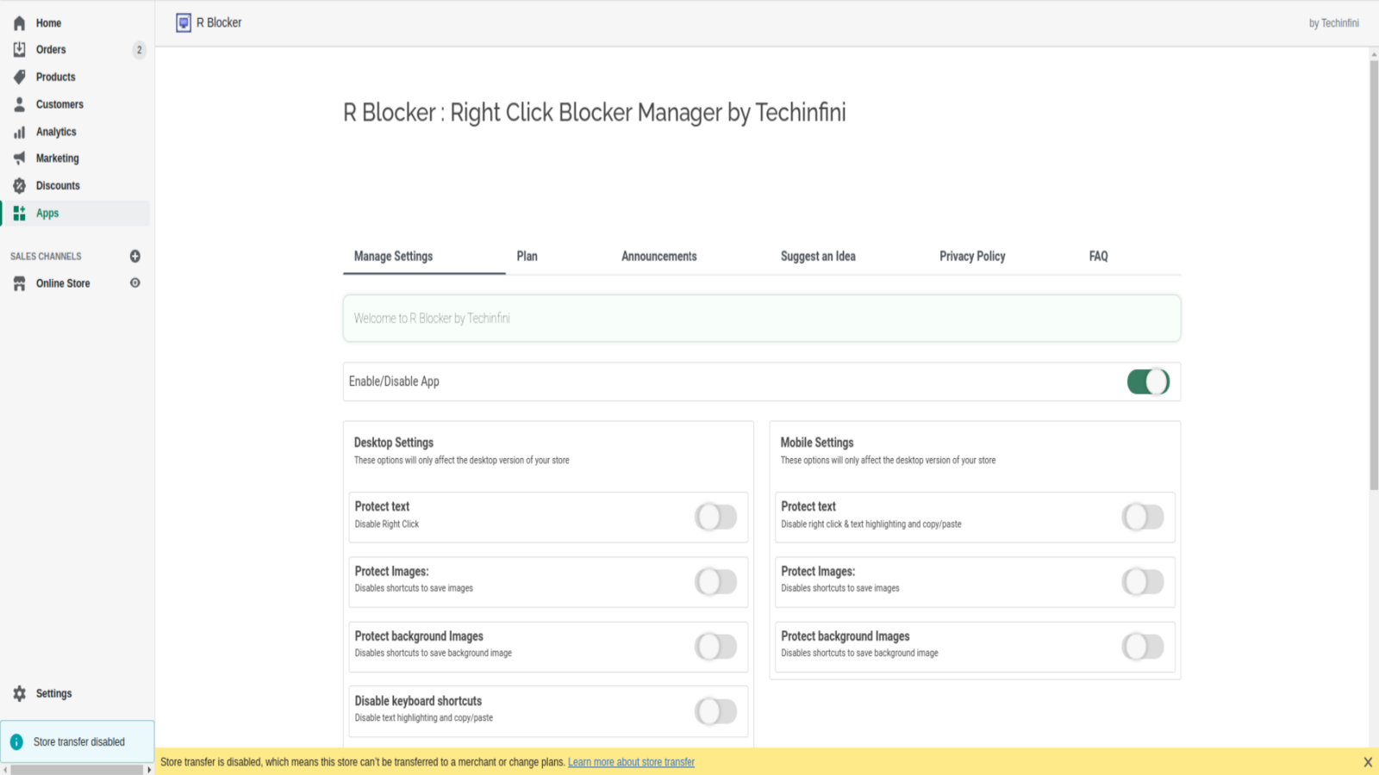Click the Customers person icon
Image resolution: width=1379 pixels, height=775 pixels.
[x=19, y=104]
